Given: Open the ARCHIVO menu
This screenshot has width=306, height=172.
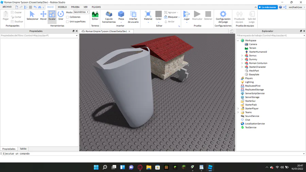Looking at the screenshot, I should (7, 7).
